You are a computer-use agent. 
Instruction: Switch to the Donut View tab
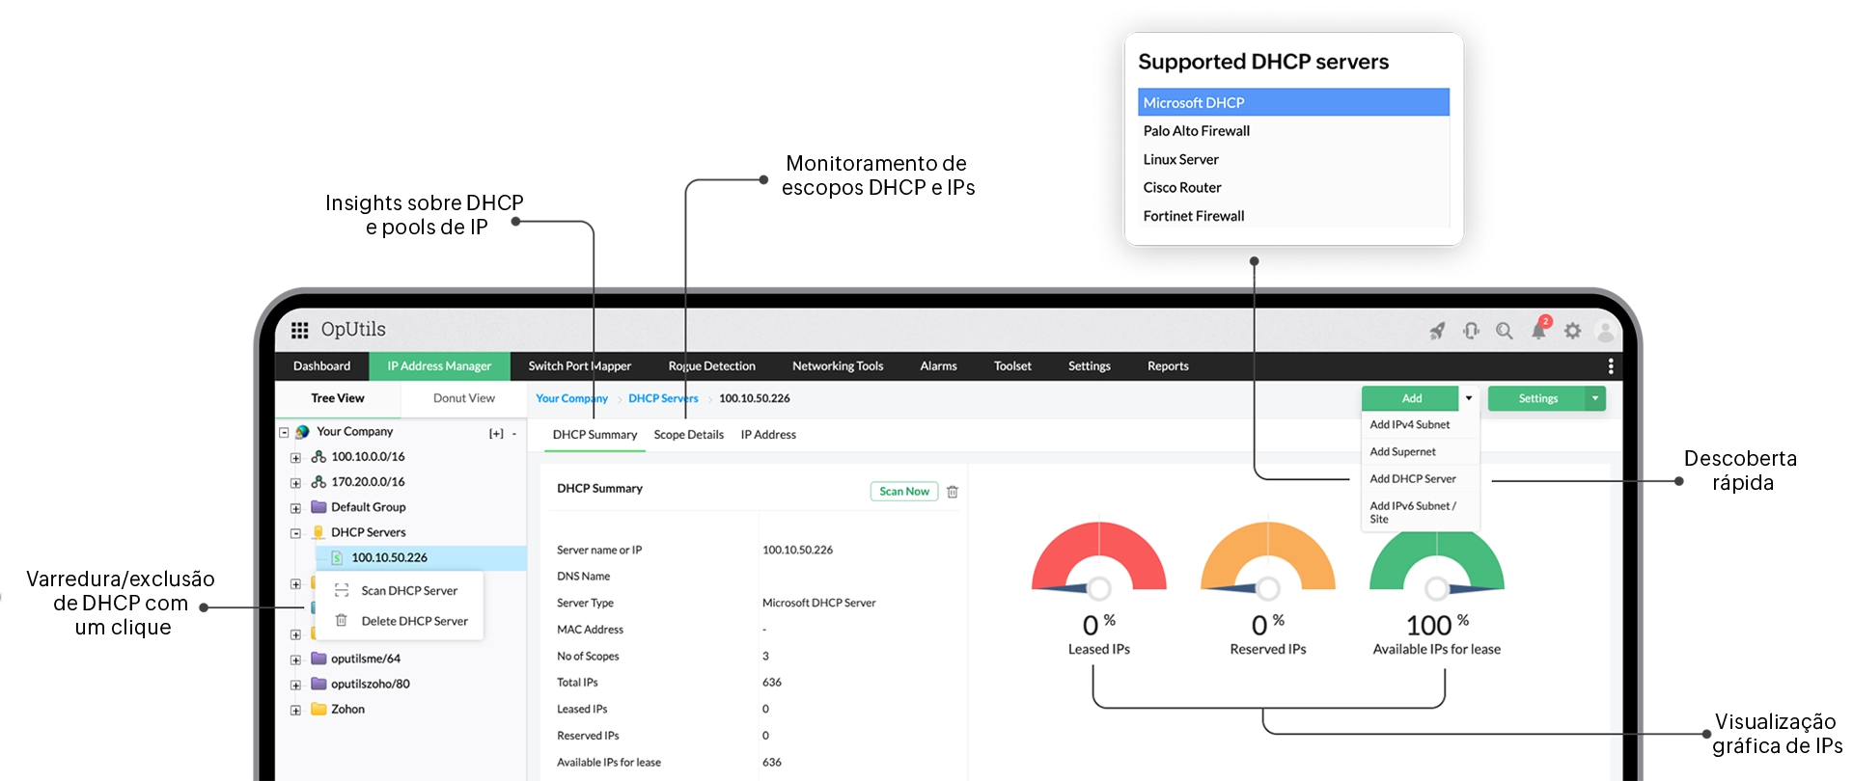[463, 398]
